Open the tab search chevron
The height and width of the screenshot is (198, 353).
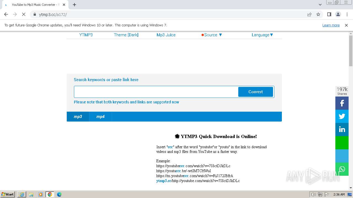(x=320, y=5)
